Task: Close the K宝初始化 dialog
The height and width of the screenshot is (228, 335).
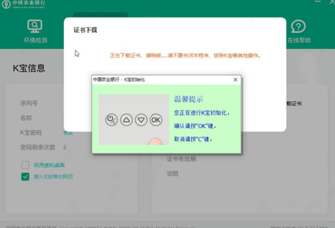Action: (x=235, y=80)
